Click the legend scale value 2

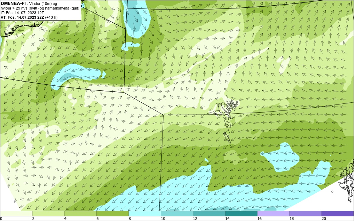[33, 219]
